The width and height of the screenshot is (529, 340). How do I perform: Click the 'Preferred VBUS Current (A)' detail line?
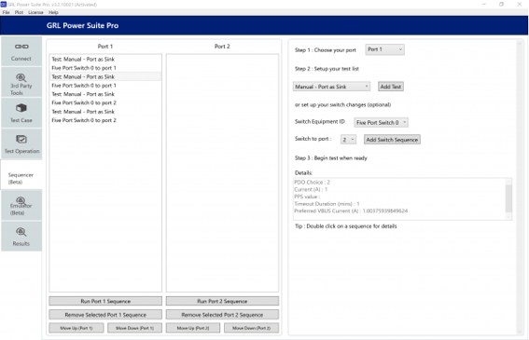(351, 211)
